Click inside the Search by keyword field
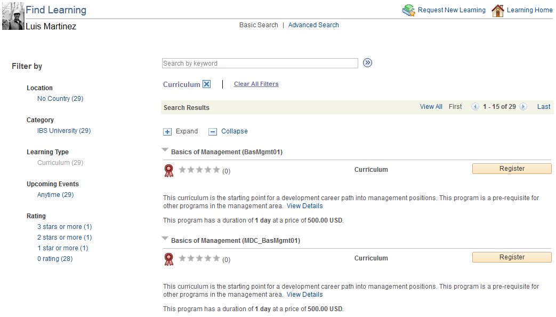Viewport: 556px width, 317px height. pos(260,63)
